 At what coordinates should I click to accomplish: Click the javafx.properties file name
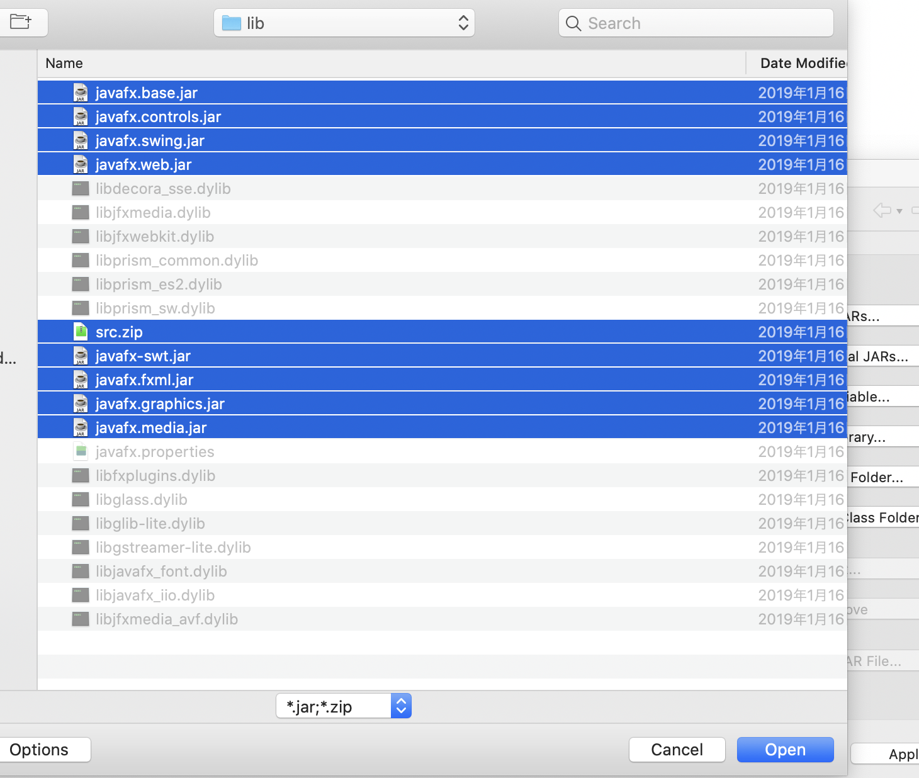[x=155, y=451]
